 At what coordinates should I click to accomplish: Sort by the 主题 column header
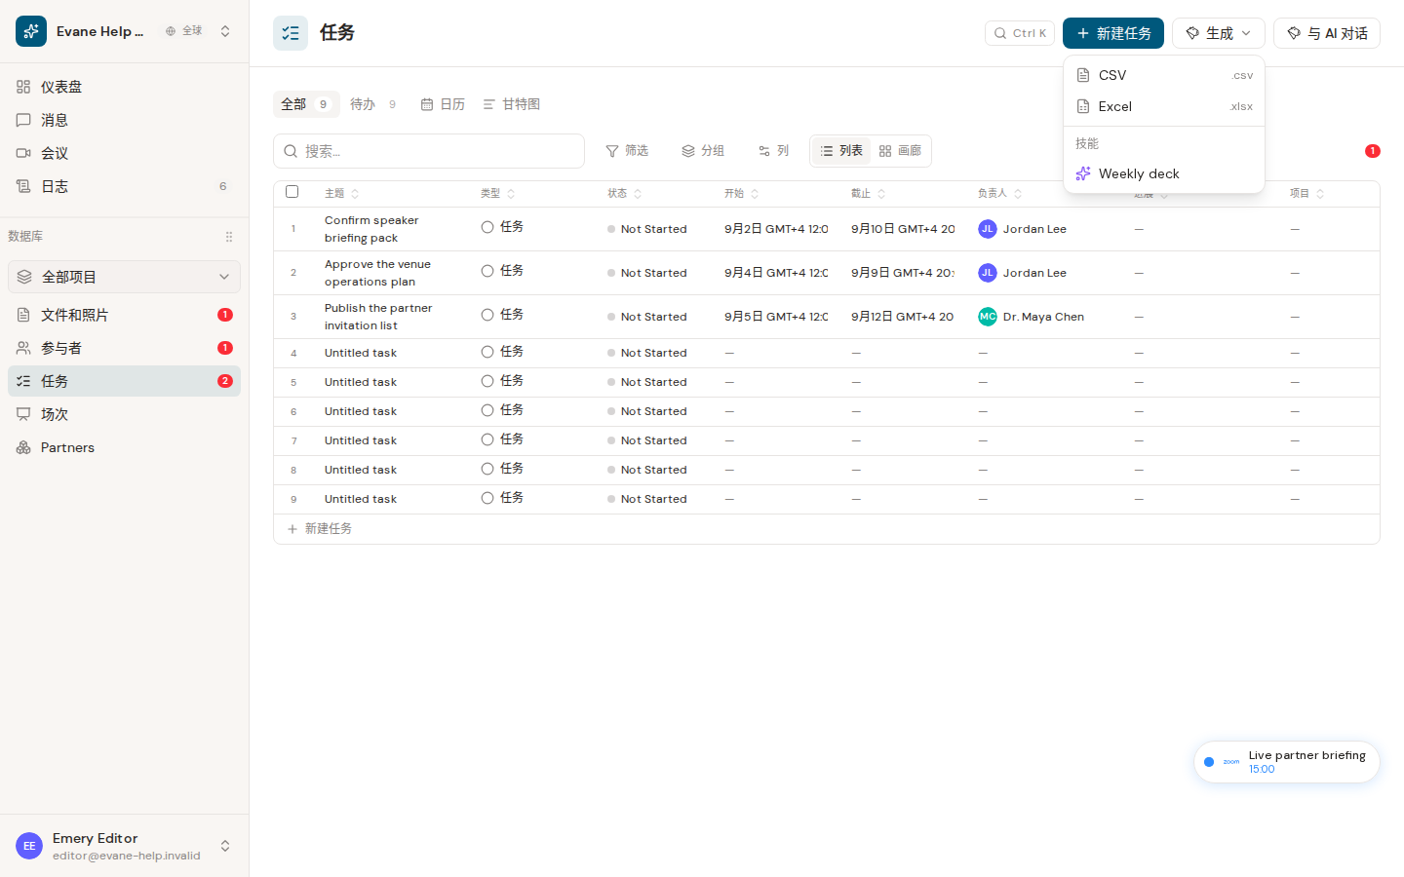pos(342,194)
